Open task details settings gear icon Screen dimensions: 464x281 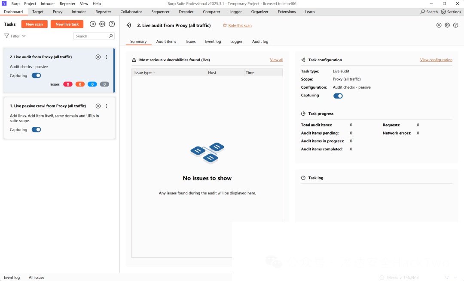tap(447, 25)
